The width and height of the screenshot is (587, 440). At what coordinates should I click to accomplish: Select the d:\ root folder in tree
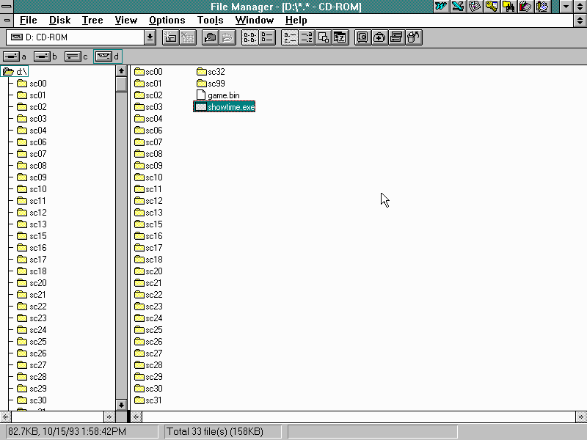point(21,72)
